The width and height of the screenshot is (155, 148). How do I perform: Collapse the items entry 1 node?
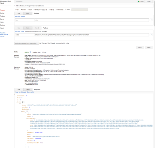[x=24, y=147]
